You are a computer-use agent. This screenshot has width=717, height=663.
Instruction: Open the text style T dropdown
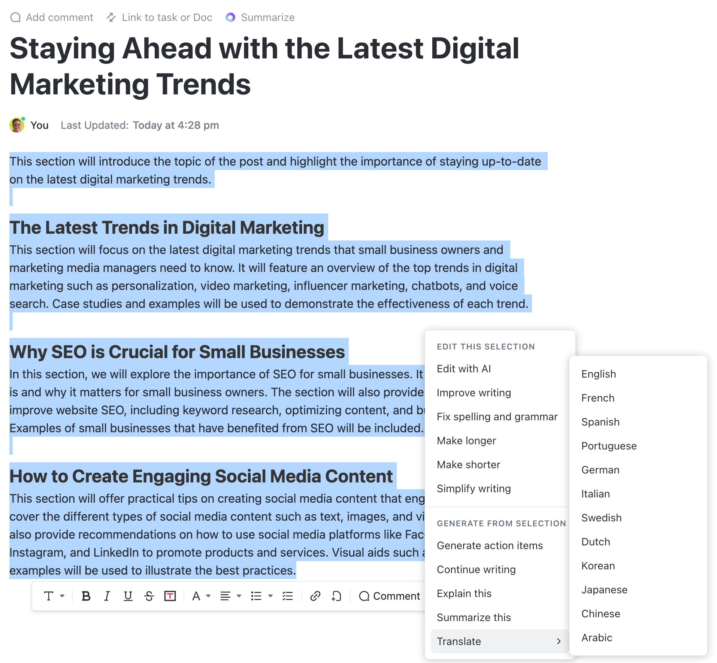(54, 596)
